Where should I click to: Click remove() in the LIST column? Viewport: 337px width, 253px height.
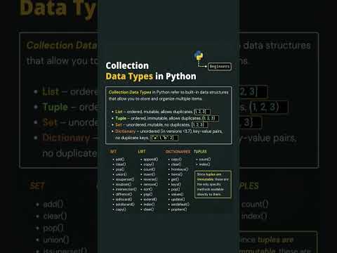(x=150, y=184)
